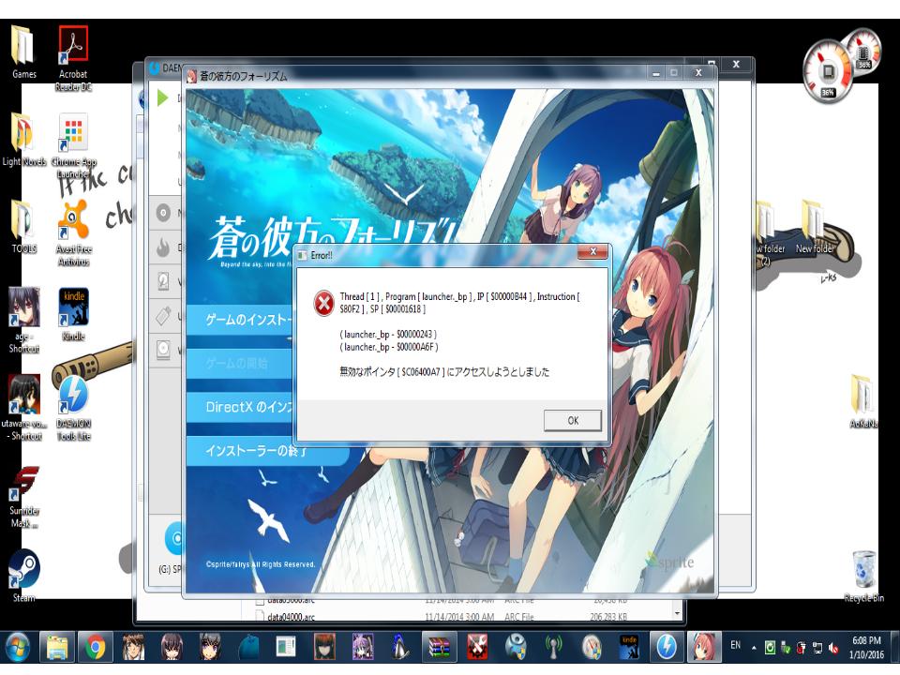Click the flame burn icon in DAEMON sidebar
Screen dimensions: 900x675
pos(161,248)
